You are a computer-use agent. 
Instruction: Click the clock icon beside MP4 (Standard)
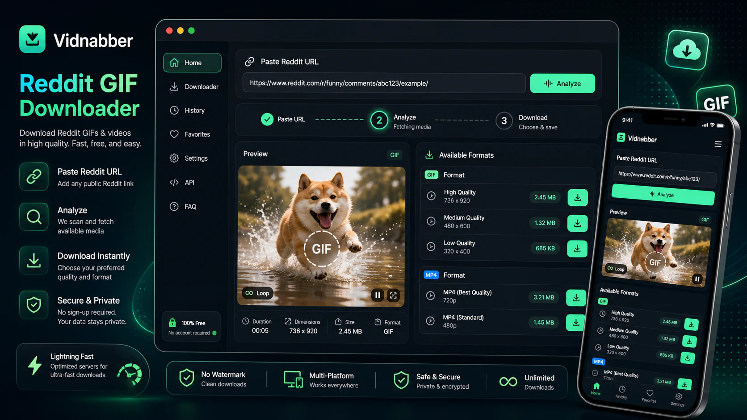(430, 320)
